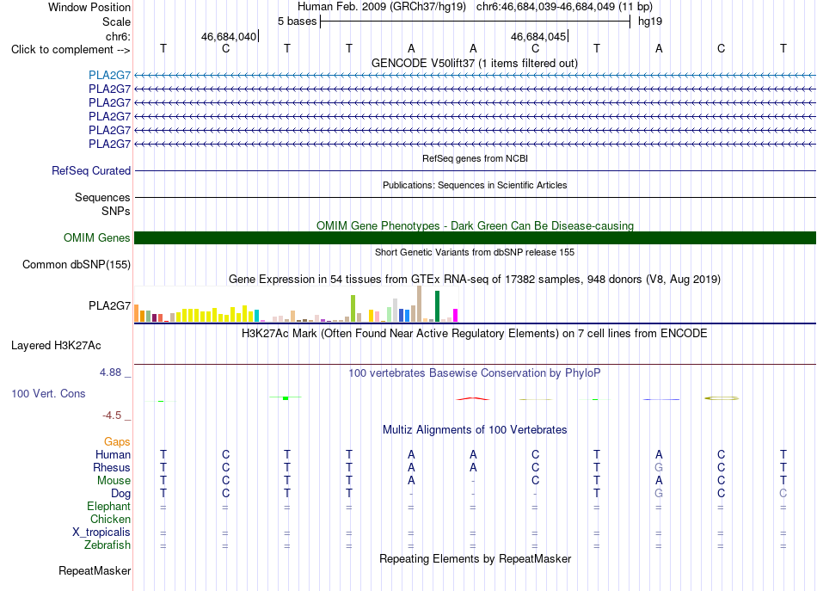Open Short Genetic Variants from dbSNP release 155

(475, 252)
